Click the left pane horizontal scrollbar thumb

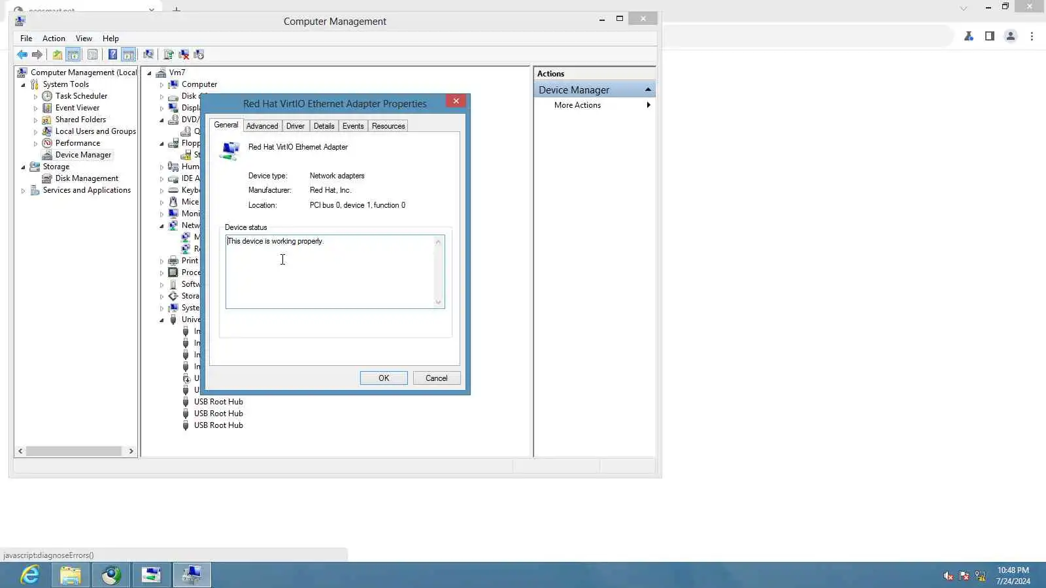tap(74, 451)
